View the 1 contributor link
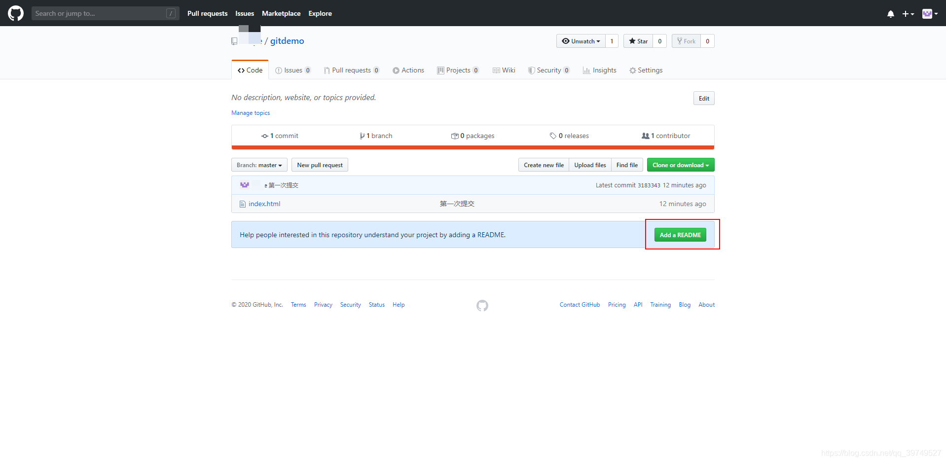 (x=666, y=136)
